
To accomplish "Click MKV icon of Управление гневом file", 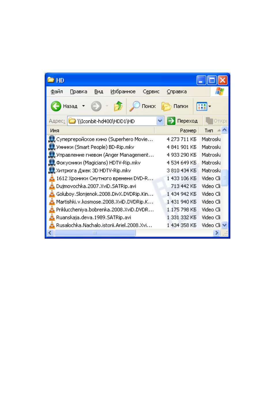I will (x=52, y=155).
